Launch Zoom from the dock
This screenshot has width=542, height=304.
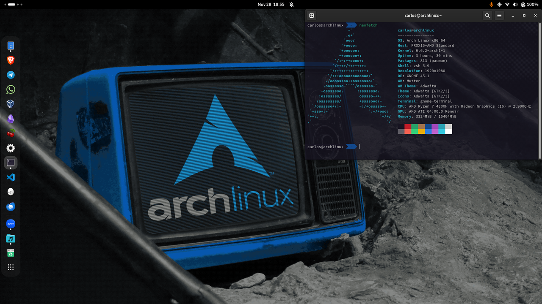11,224
